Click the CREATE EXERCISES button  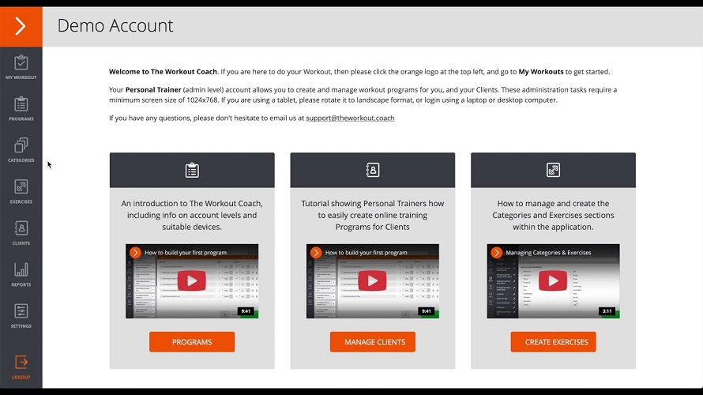pos(553,342)
